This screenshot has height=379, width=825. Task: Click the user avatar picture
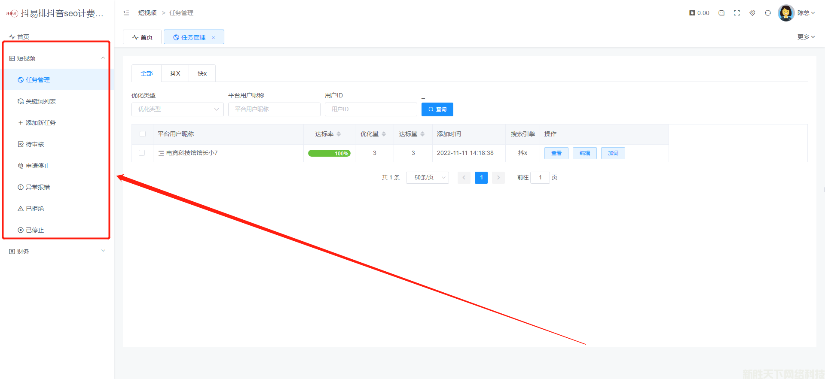(786, 13)
